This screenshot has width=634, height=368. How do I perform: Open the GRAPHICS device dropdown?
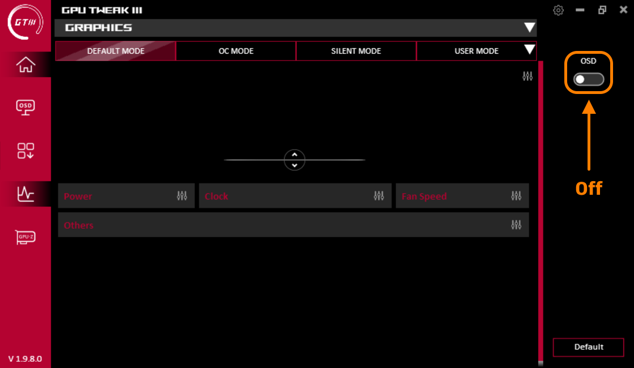tap(530, 27)
